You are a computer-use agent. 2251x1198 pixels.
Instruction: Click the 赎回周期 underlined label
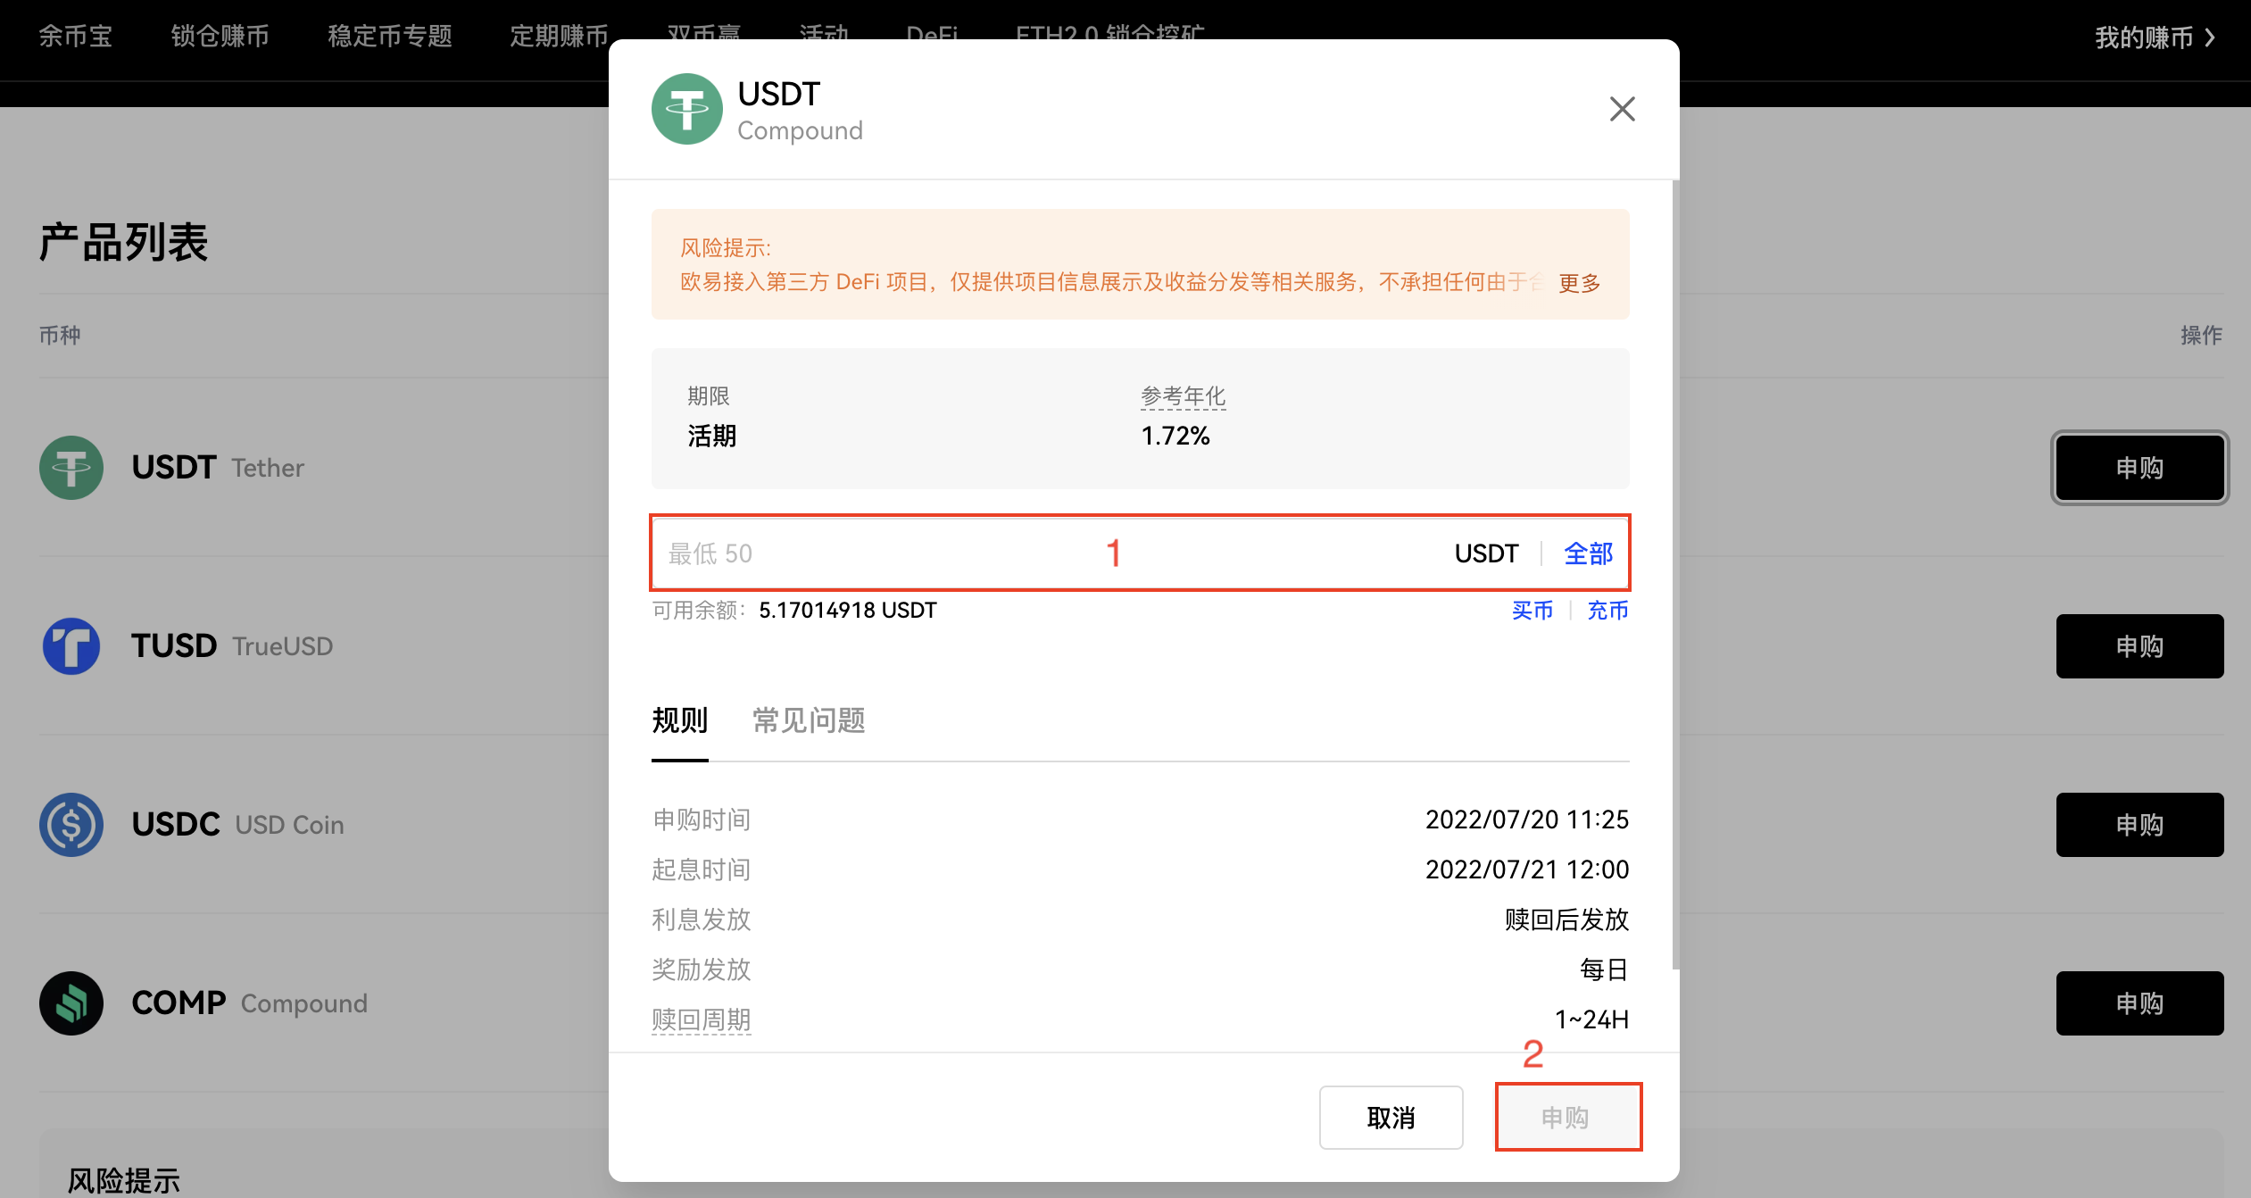pos(702,1019)
